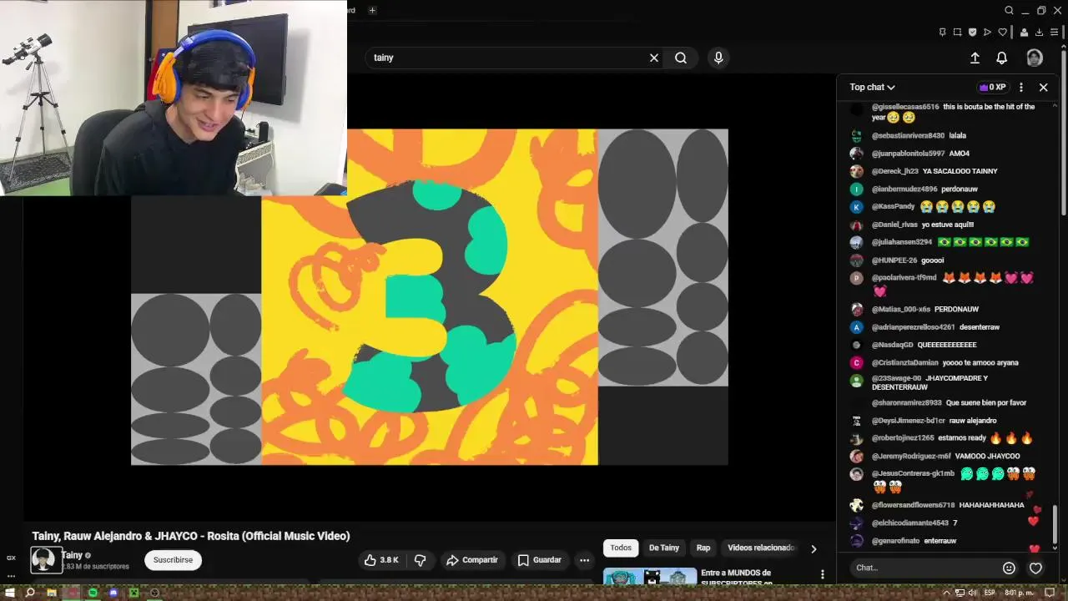Click username @Dereck_jh23 in chat

(895, 171)
